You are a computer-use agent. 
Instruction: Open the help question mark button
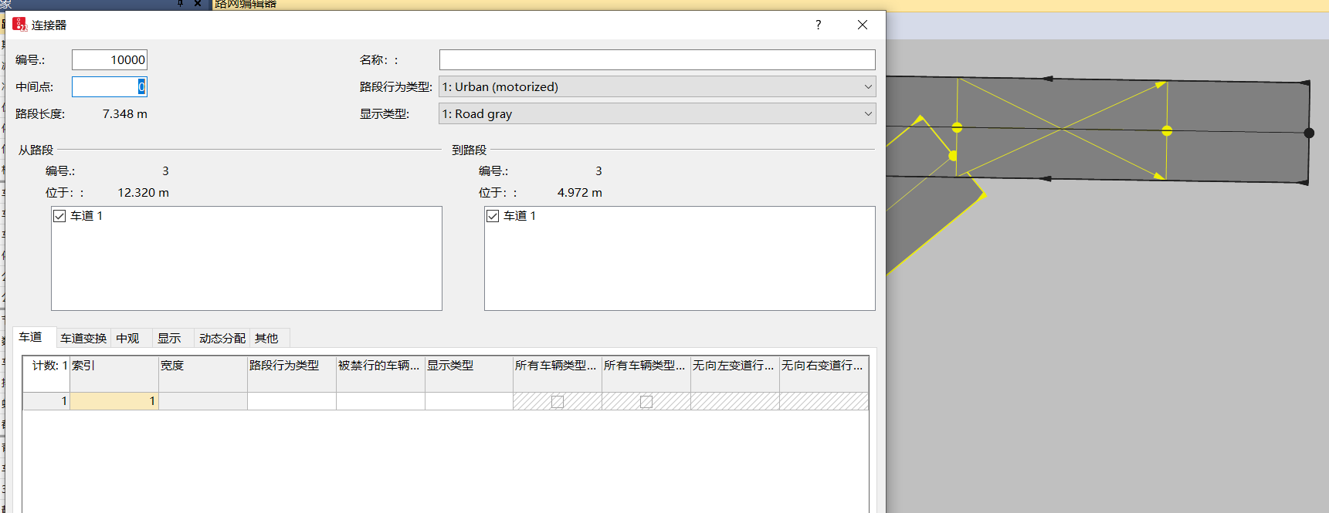pos(819,25)
